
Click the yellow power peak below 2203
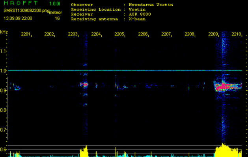tap(84, 152)
